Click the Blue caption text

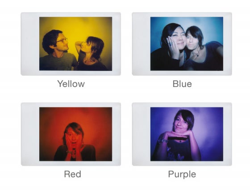click(182, 84)
